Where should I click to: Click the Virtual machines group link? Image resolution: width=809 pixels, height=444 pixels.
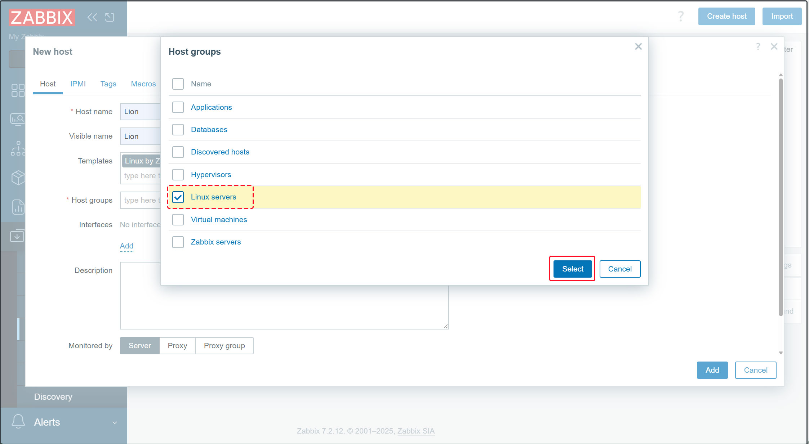click(x=219, y=220)
